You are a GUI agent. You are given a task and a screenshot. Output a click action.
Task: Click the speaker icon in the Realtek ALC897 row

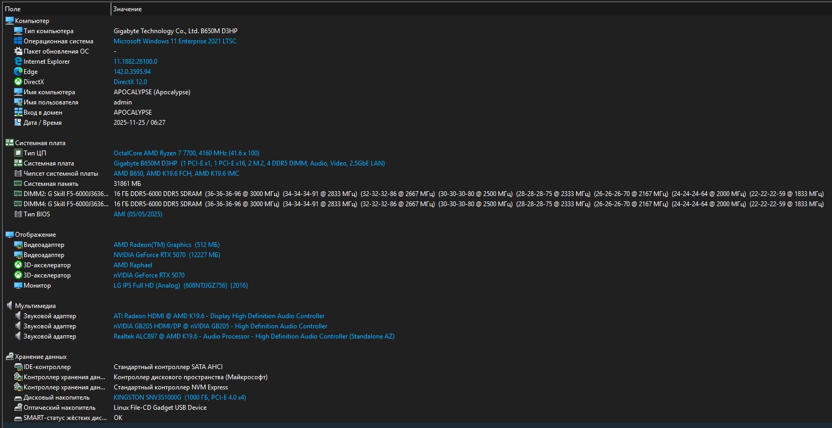coord(18,336)
